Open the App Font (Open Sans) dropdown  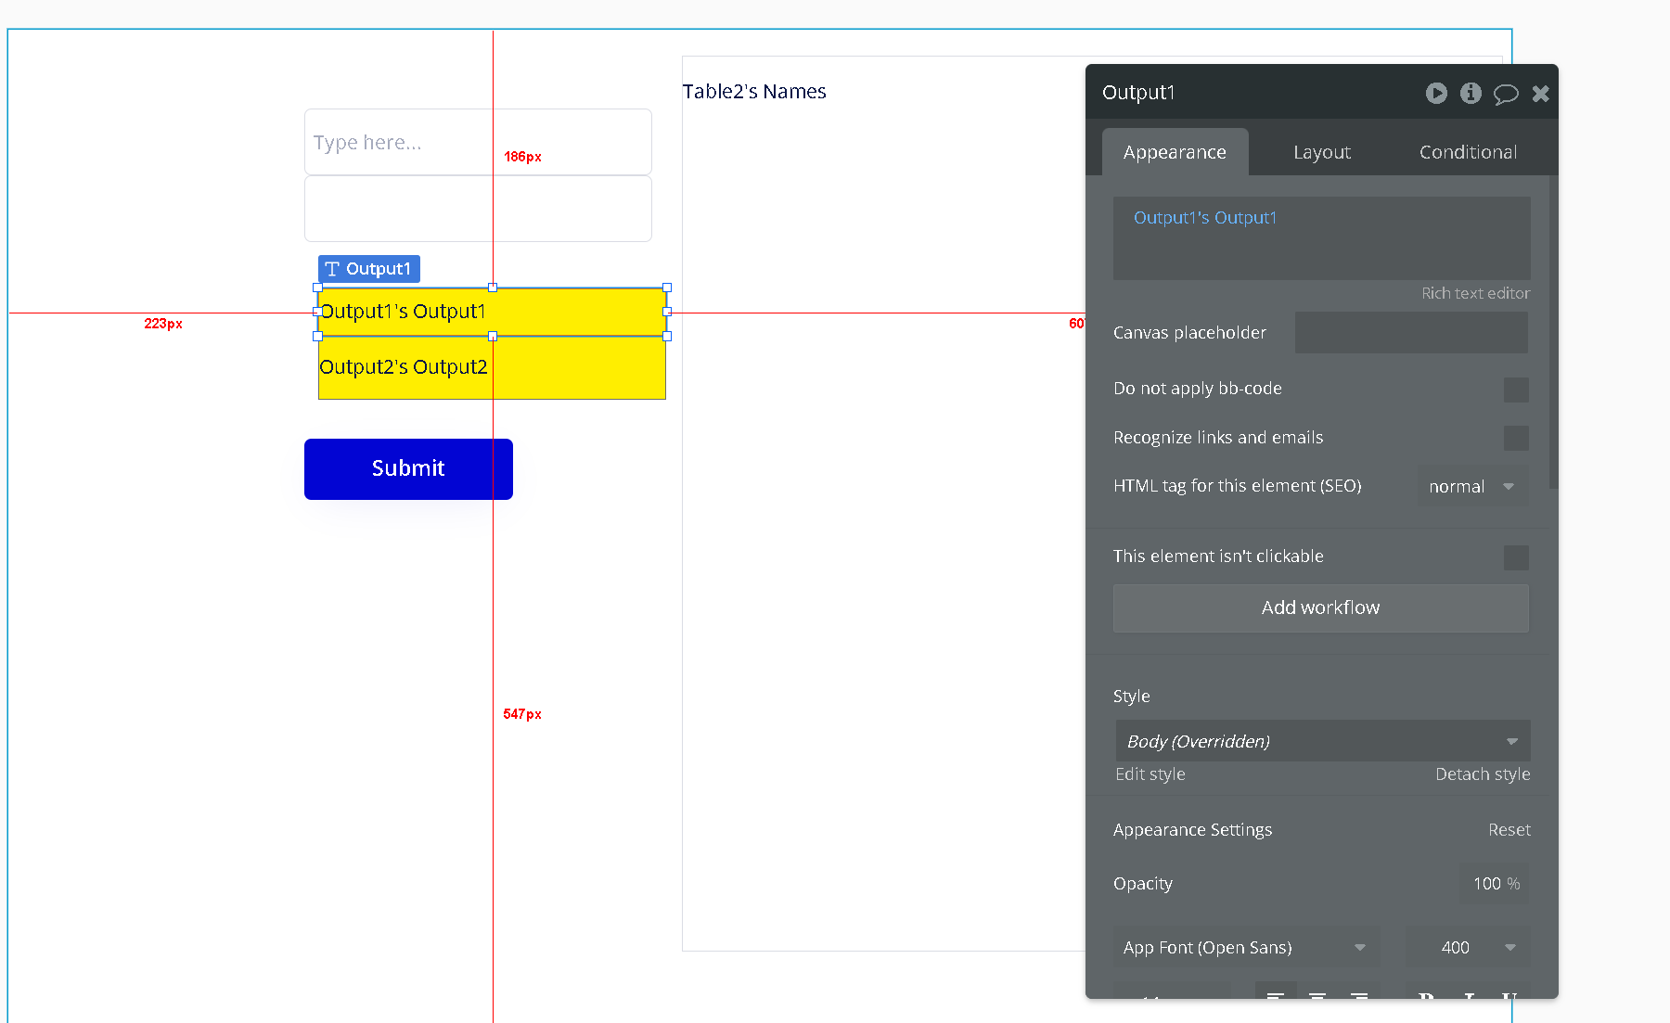[1245, 947]
